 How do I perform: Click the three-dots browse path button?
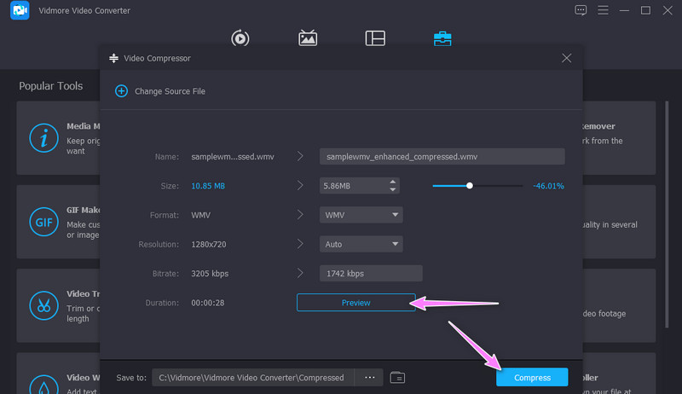click(x=369, y=377)
